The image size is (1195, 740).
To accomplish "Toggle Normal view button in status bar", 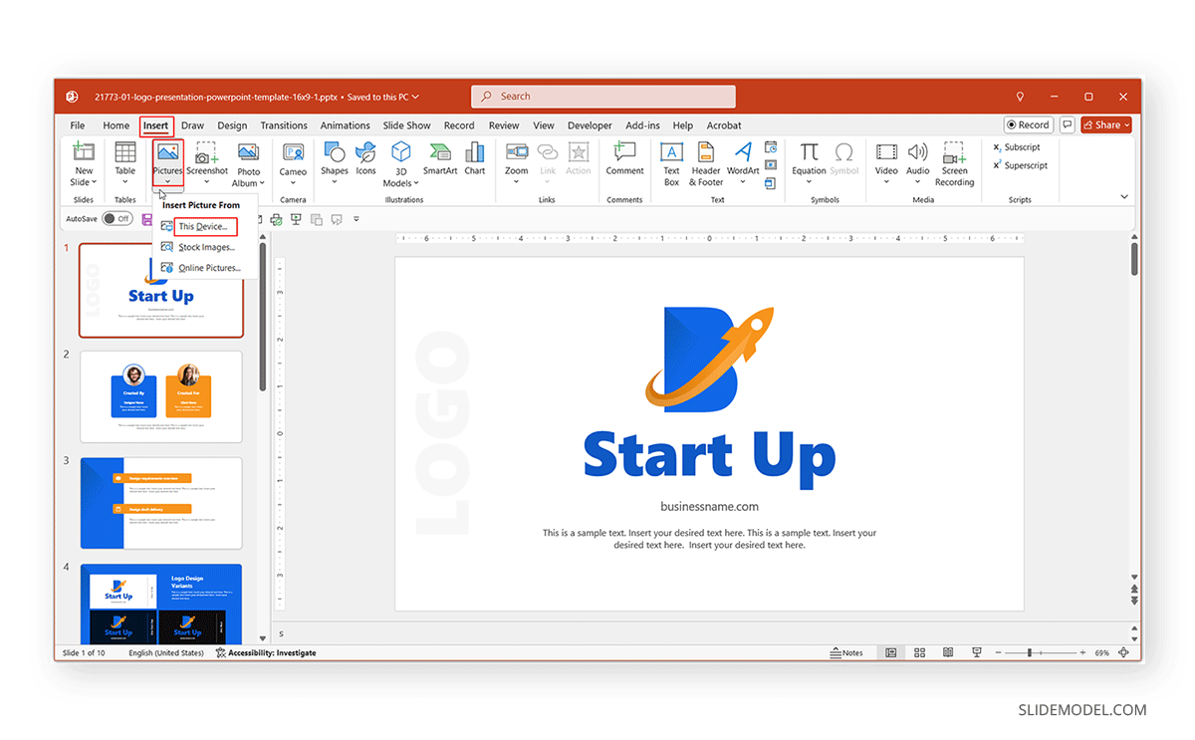I will pyautogui.click(x=891, y=653).
